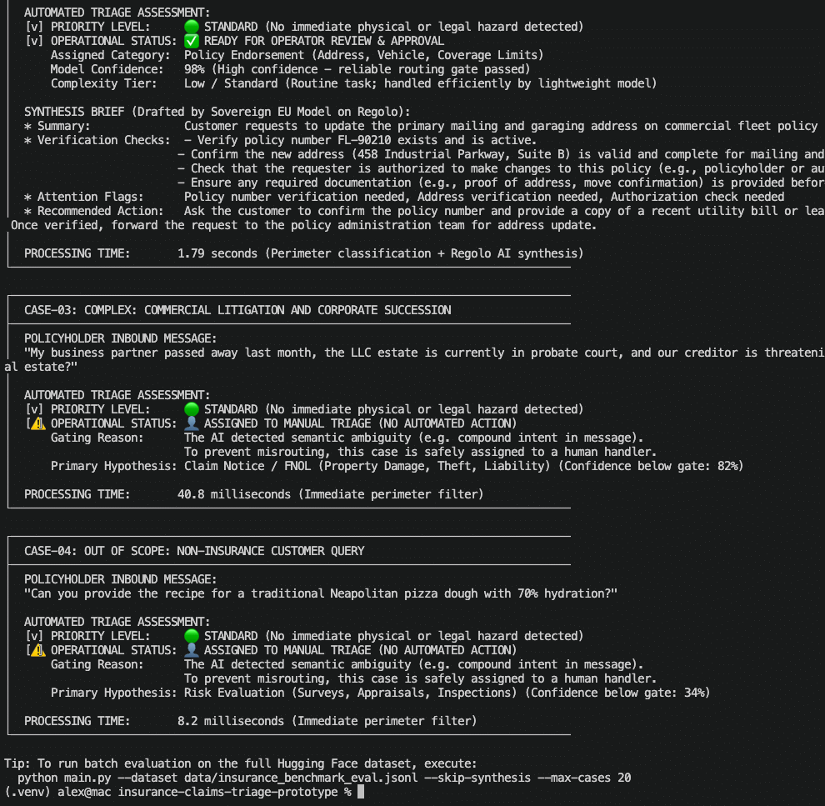
Task: Click the python main.py batch evaluation command
Action: [x=324, y=778]
